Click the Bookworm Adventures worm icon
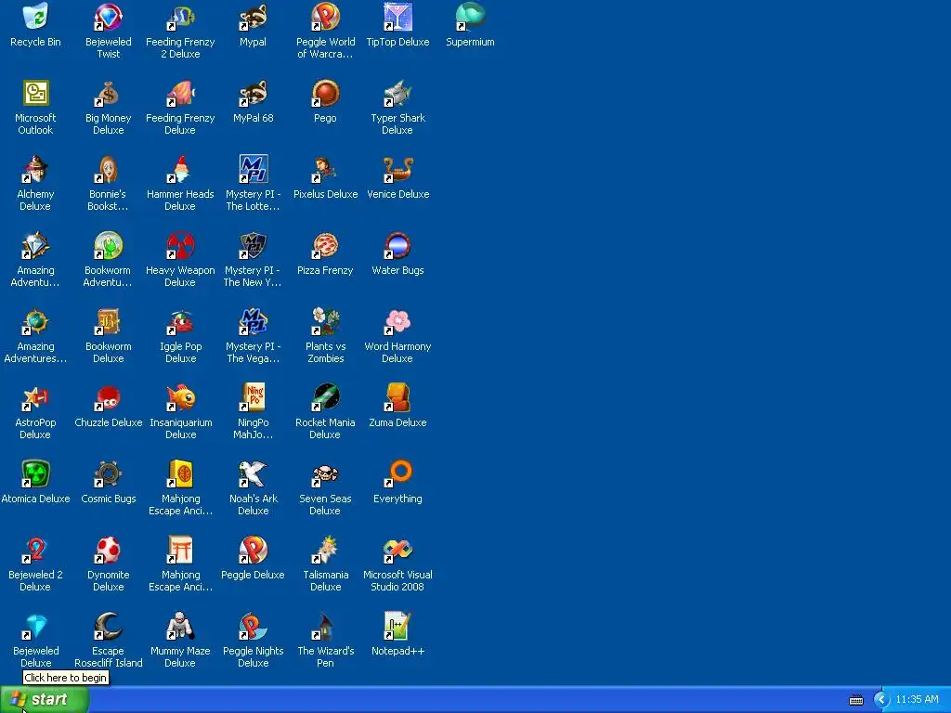Image resolution: width=951 pixels, height=713 pixels. click(108, 245)
